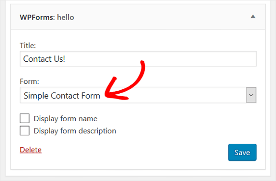Focus the Title field containing Contact Us!
Screen dimensions: 276x181
click(x=138, y=59)
